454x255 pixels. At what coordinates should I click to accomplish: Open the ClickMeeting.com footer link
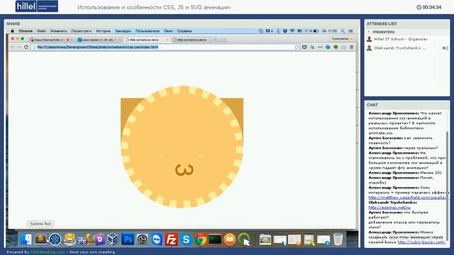click(48, 252)
